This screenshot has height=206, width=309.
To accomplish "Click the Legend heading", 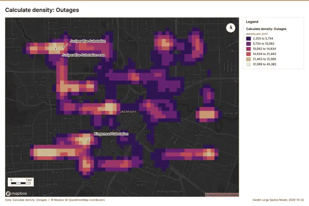I will click(252, 22).
